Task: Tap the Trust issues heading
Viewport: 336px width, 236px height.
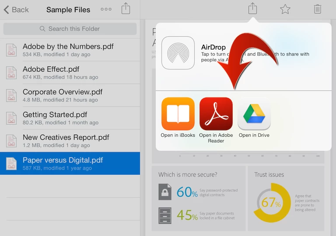Action: pyautogui.click(x=269, y=174)
